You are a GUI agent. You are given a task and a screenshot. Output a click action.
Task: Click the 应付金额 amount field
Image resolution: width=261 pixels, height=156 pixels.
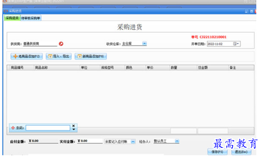pyautogui.click(x=43, y=141)
